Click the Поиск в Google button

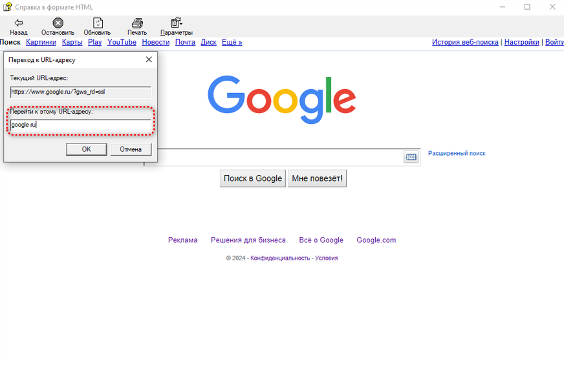pyautogui.click(x=252, y=178)
